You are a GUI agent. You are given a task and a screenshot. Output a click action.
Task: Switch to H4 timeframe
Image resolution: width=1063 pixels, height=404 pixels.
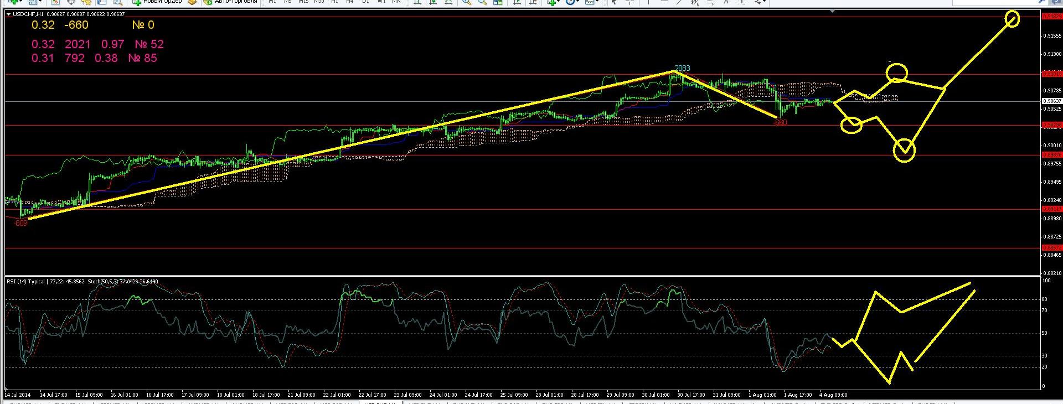tap(349, 2)
